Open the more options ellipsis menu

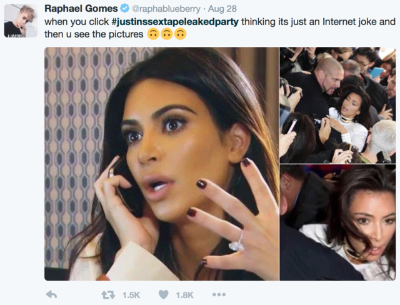pos(219,294)
